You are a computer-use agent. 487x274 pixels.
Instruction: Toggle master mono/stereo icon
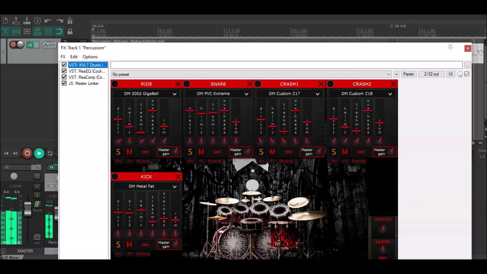tap(37, 176)
